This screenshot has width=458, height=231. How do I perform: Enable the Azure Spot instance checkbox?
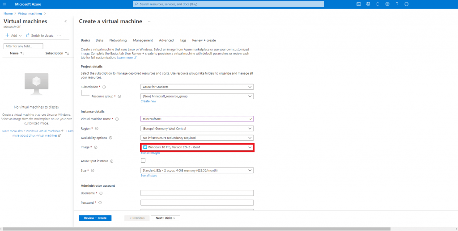click(143, 160)
